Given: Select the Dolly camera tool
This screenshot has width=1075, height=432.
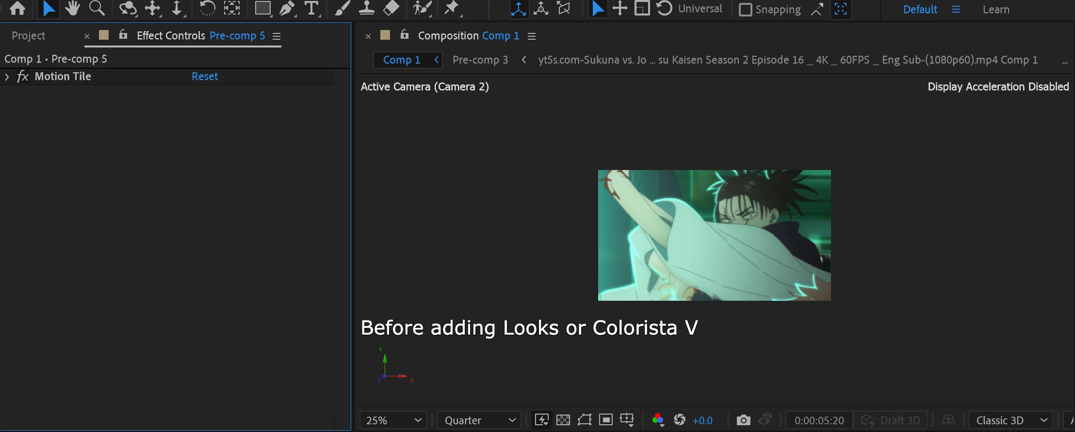Looking at the screenshot, I should (177, 8).
